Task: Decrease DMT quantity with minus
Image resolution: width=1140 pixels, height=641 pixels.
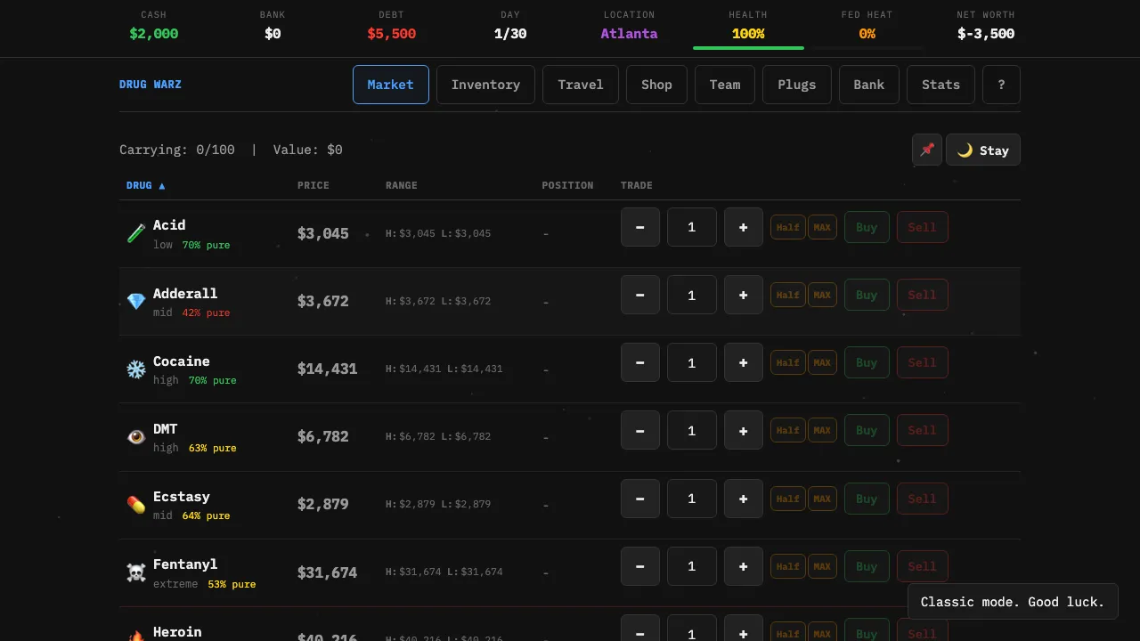Action: point(640,430)
